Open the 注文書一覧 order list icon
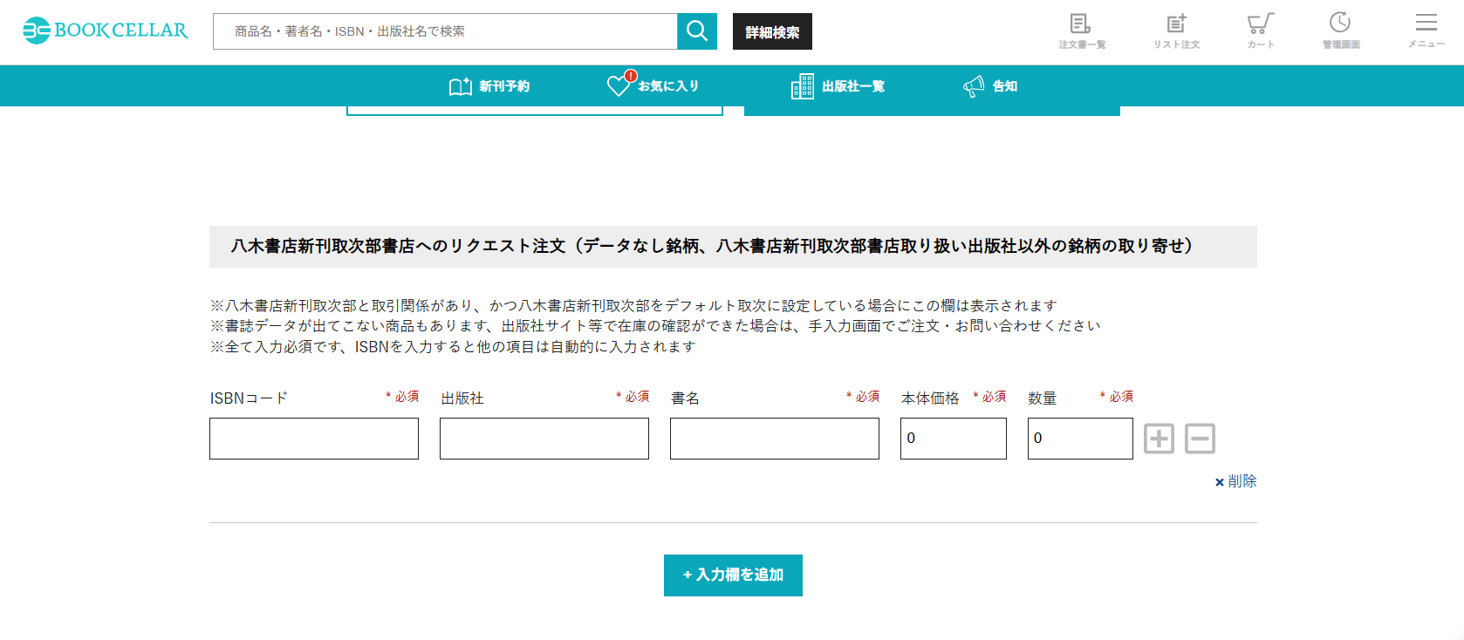 point(1082,31)
